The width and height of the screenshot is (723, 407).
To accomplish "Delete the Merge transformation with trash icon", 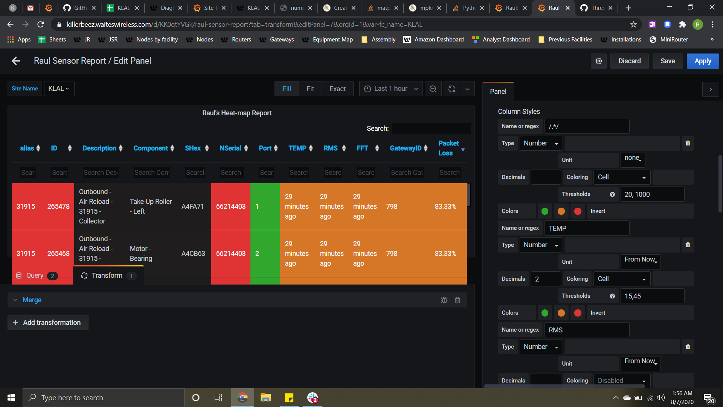I will pyautogui.click(x=457, y=300).
